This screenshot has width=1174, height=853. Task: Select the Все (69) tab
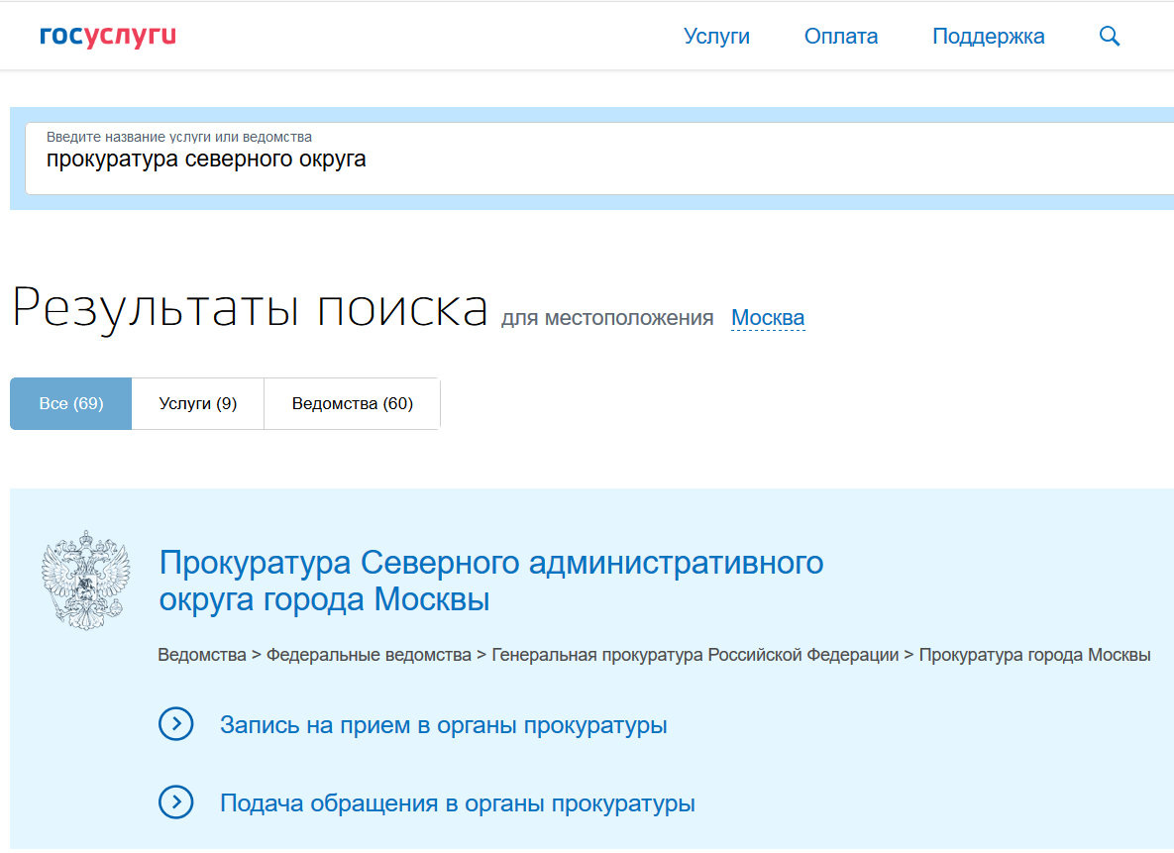click(x=71, y=403)
